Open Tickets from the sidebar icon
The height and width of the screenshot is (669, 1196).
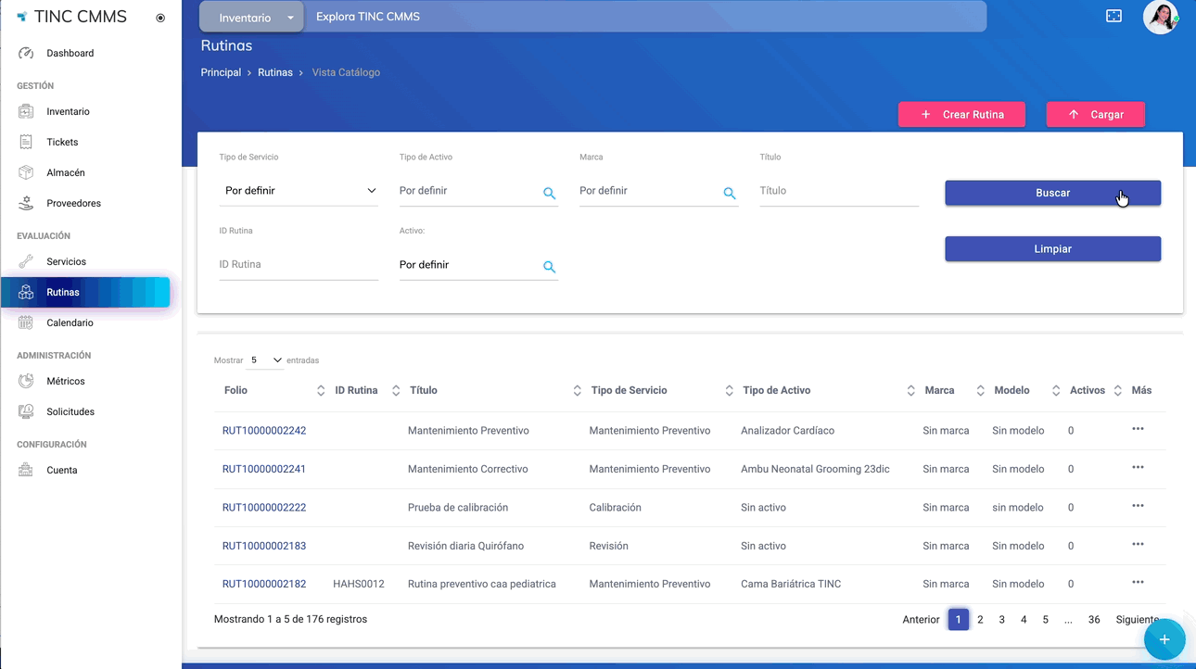[26, 143]
